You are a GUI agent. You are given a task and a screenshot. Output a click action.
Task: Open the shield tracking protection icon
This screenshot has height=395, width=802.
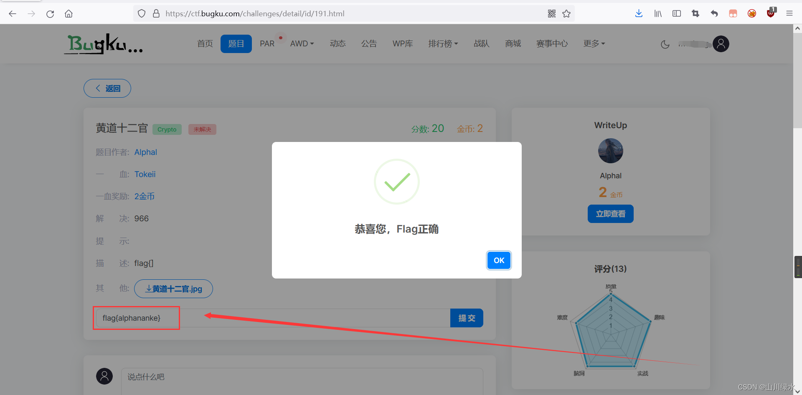coord(142,14)
